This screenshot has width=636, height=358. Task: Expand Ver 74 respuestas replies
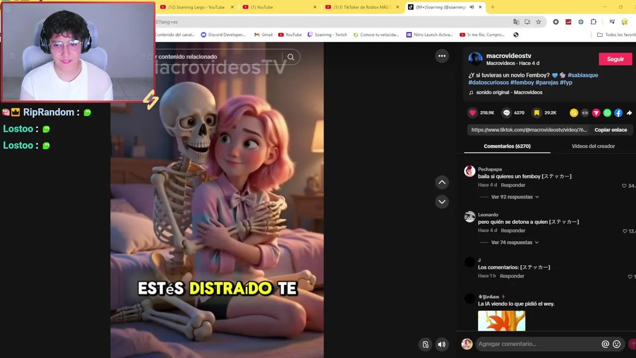(x=515, y=243)
